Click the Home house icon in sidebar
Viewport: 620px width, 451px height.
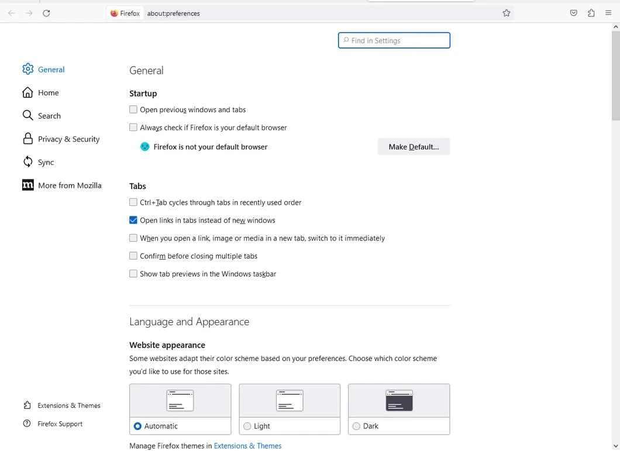[x=27, y=92]
